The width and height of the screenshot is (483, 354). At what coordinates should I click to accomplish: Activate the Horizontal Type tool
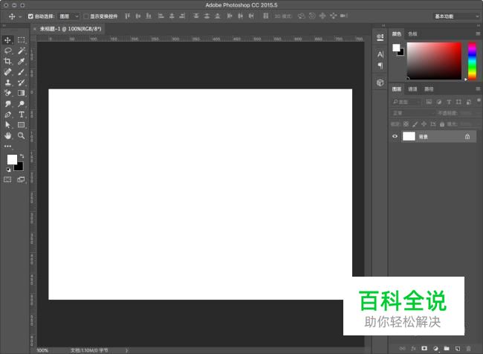point(21,115)
